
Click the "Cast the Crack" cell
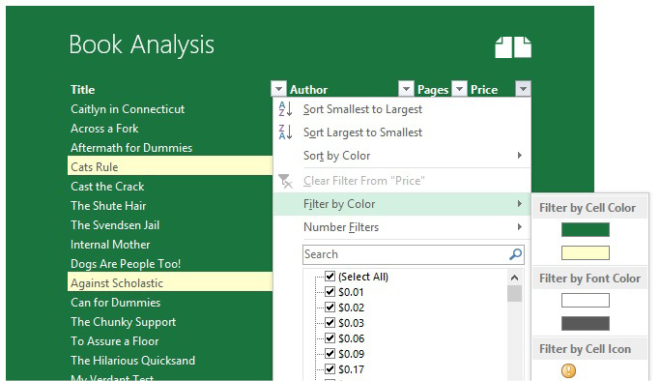tap(107, 187)
